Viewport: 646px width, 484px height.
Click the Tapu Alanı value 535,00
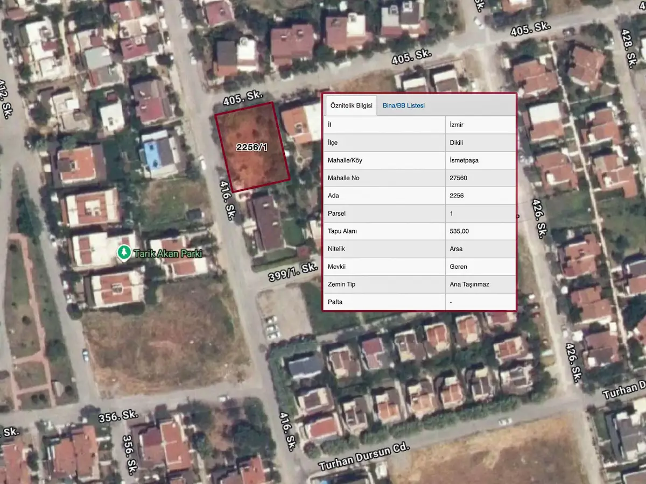[x=459, y=231]
